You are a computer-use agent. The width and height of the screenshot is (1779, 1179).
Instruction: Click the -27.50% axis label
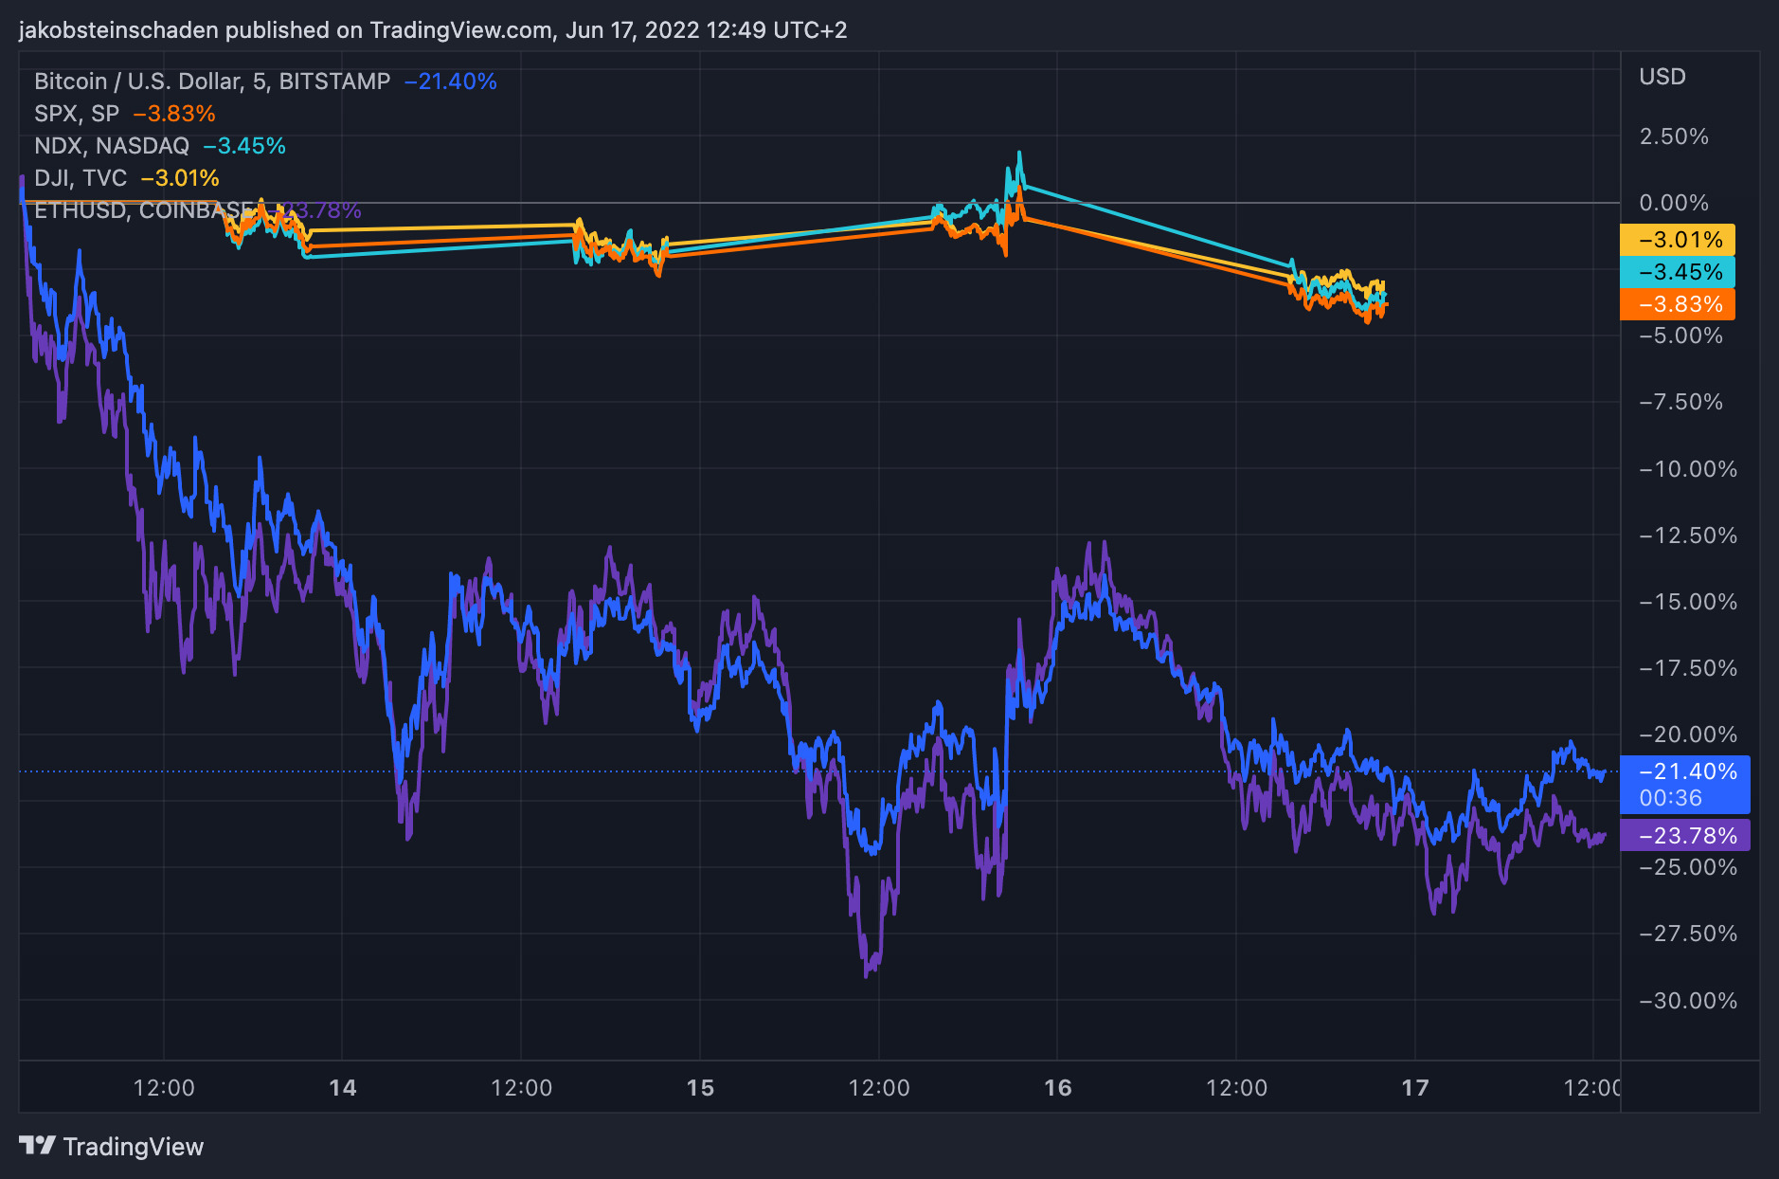click(x=1688, y=934)
